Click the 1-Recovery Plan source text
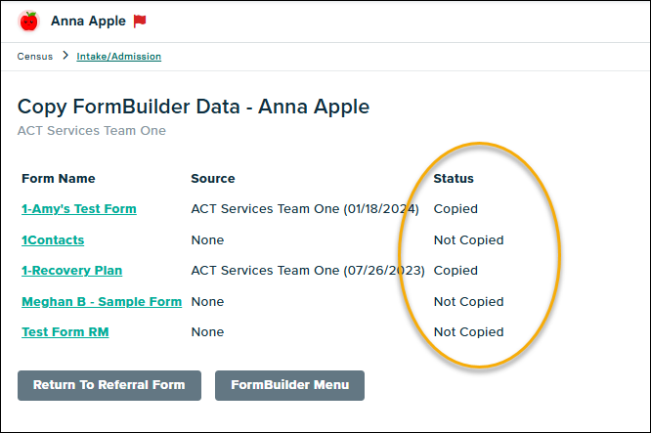The height and width of the screenshot is (433, 651). (308, 271)
